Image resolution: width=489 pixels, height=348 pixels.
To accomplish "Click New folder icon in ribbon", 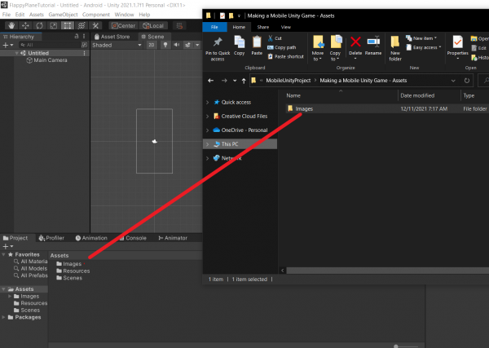I will coord(394,42).
